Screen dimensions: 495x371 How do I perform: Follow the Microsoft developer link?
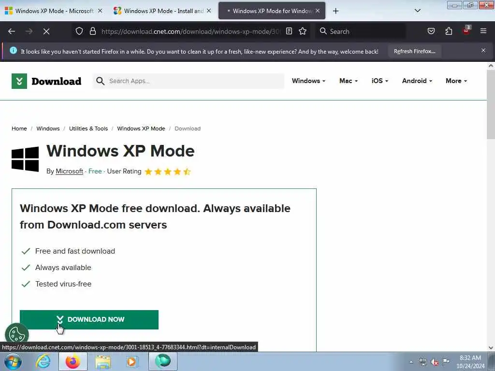coord(70,171)
